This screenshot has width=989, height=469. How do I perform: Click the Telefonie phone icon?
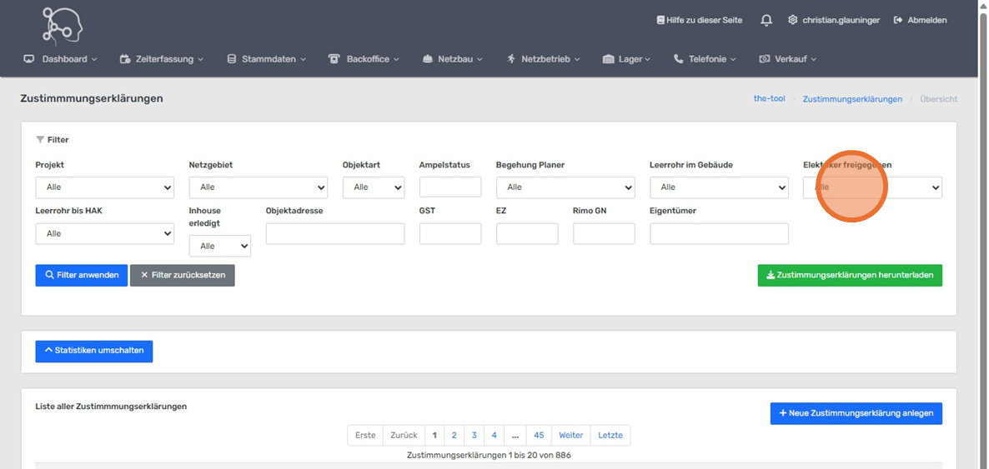pyautogui.click(x=678, y=59)
